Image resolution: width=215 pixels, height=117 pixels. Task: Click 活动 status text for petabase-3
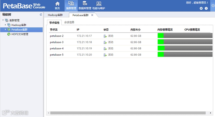pos(110,42)
